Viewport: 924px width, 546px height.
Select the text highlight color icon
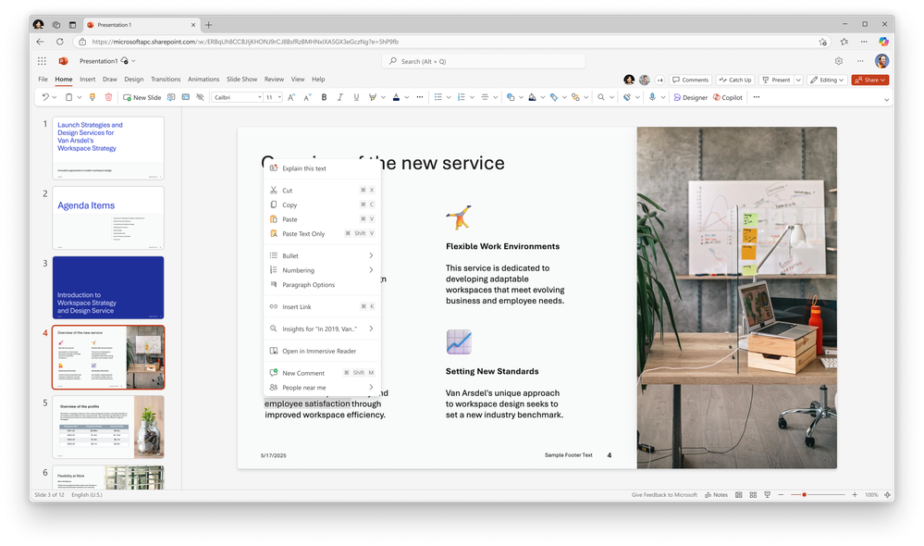click(x=373, y=96)
